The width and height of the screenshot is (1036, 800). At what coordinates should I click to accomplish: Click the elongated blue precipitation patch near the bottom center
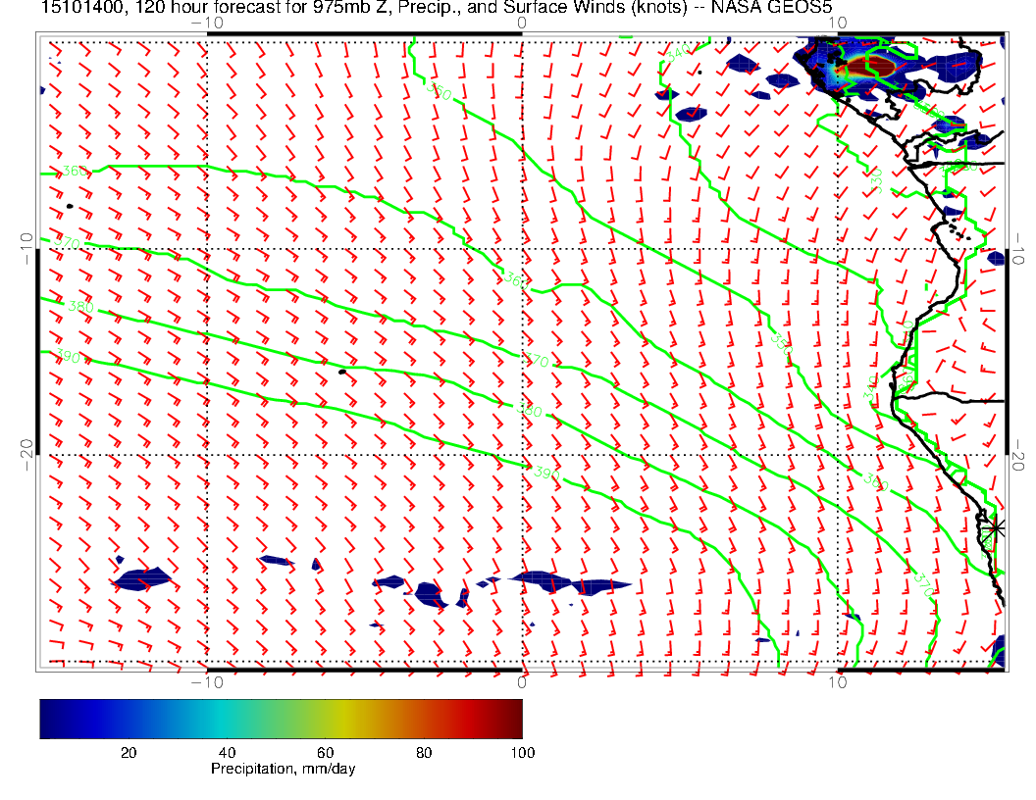pos(569,581)
